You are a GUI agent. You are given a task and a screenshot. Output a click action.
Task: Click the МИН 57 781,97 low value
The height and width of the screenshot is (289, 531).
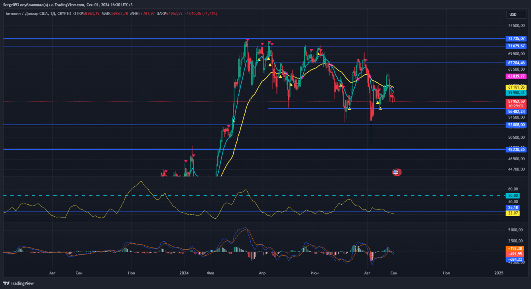[x=143, y=14]
